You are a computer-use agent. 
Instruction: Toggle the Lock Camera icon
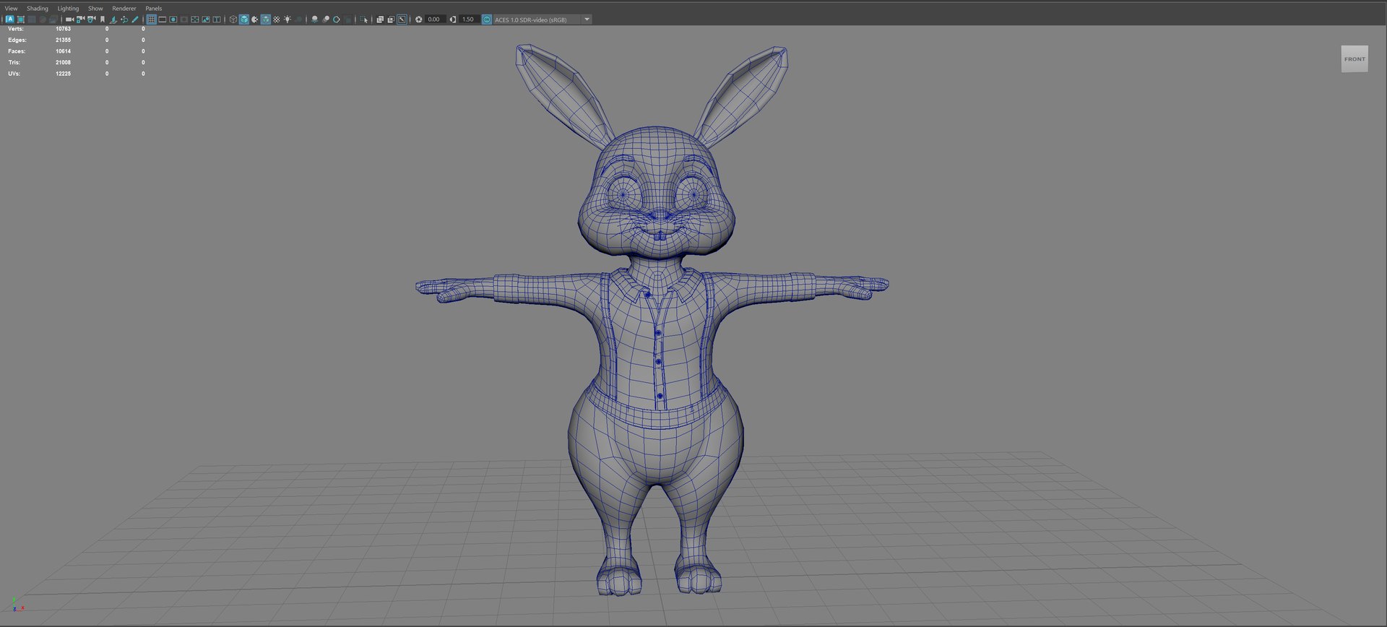tap(81, 20)
